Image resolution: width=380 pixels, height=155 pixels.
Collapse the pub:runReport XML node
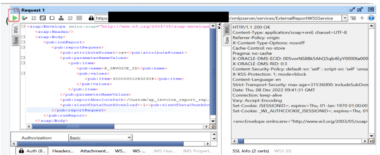(x=23, y=42)
